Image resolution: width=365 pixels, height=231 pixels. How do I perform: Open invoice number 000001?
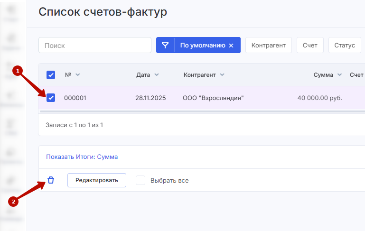[75, 98]
